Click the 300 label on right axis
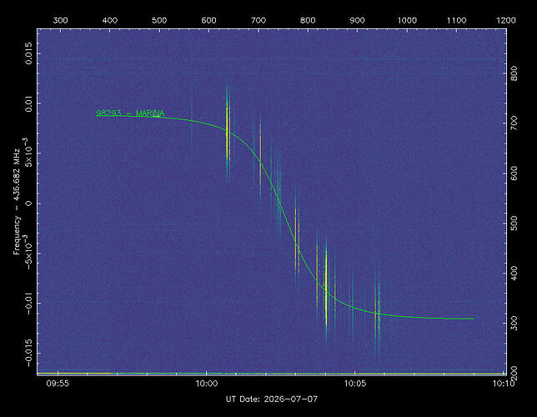Image resolution: width=537 pixels, height=417 pixels. coord(514,323)
